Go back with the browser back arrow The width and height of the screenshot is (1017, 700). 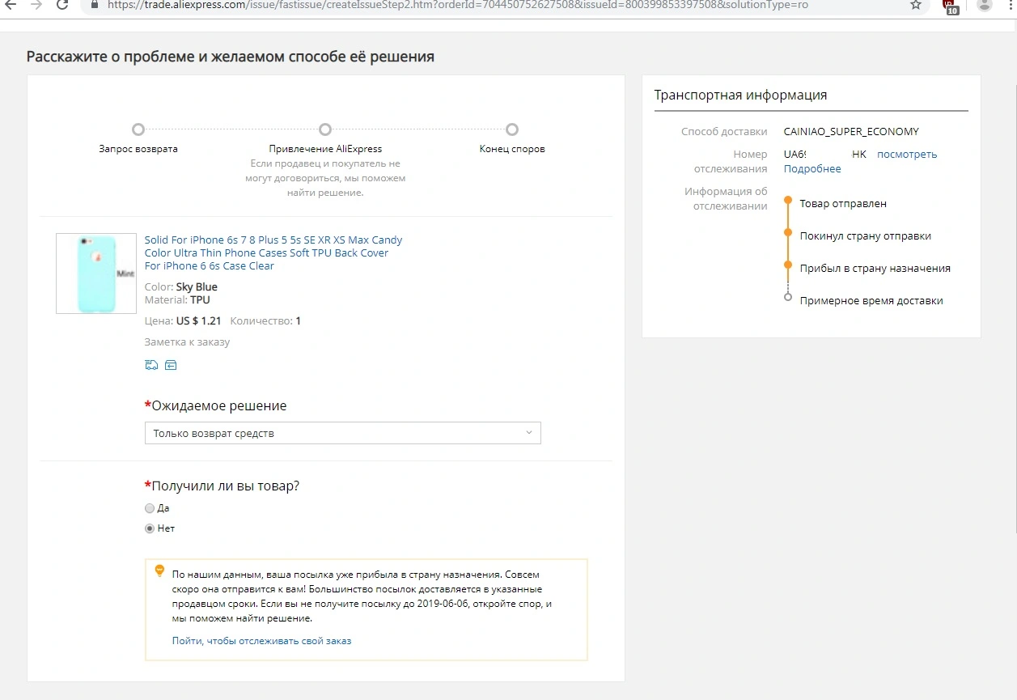tap(11, 5)
